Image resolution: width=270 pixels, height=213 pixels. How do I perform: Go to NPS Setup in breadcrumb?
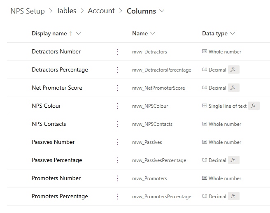pyautogui.click(x=27, y=11)
